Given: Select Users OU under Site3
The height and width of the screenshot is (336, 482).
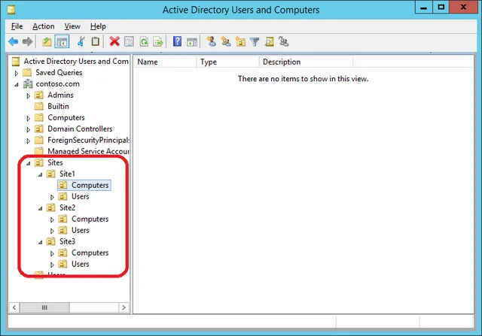Looking at the screenshot, I should point(81,264).
